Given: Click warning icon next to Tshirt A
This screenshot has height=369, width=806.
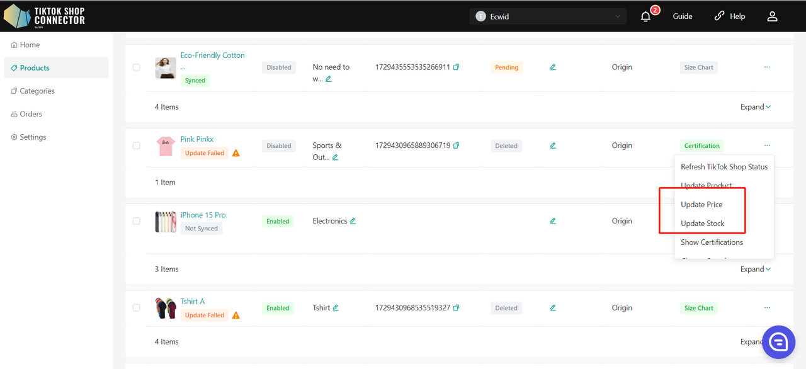Looking at the screenshot, I should (236, 315).
